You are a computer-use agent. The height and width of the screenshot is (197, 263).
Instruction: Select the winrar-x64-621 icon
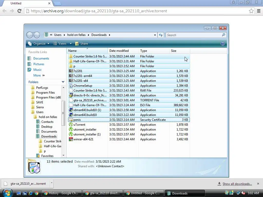tap(71, 139)
